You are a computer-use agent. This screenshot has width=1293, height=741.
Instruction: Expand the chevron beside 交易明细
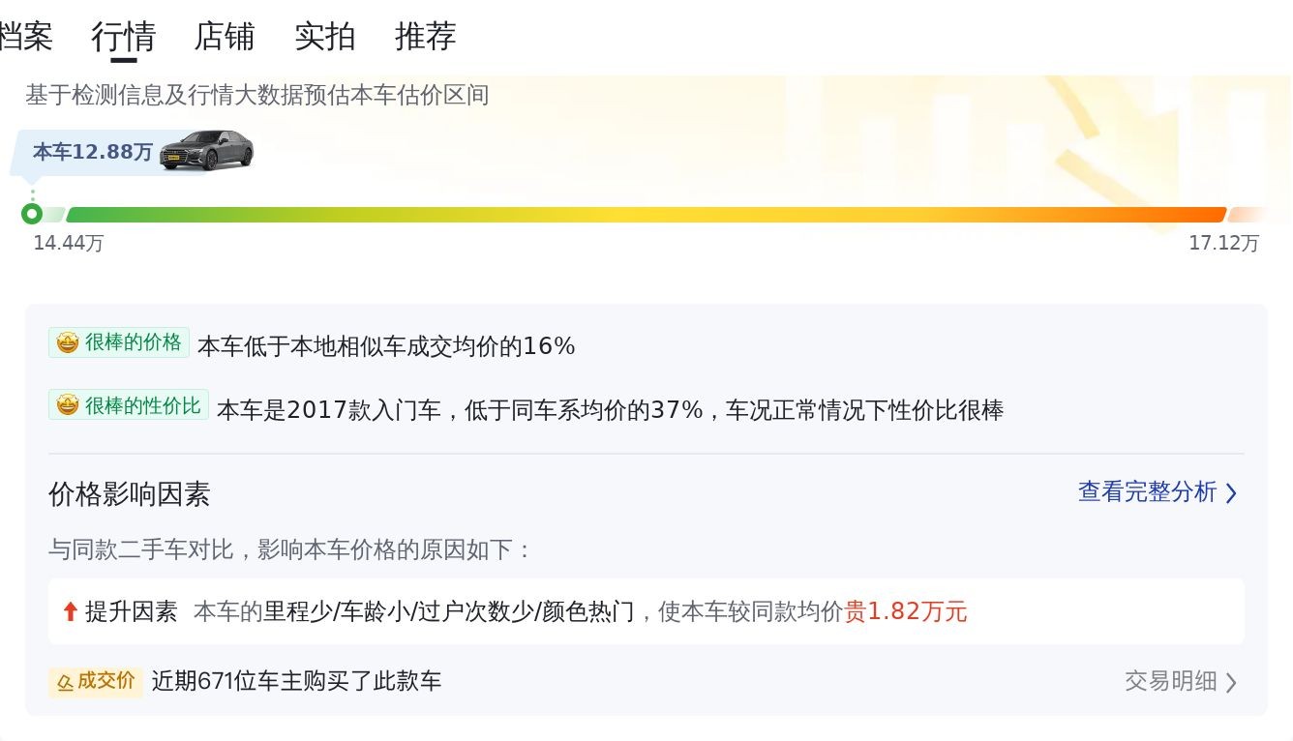tap(1231, 682)
